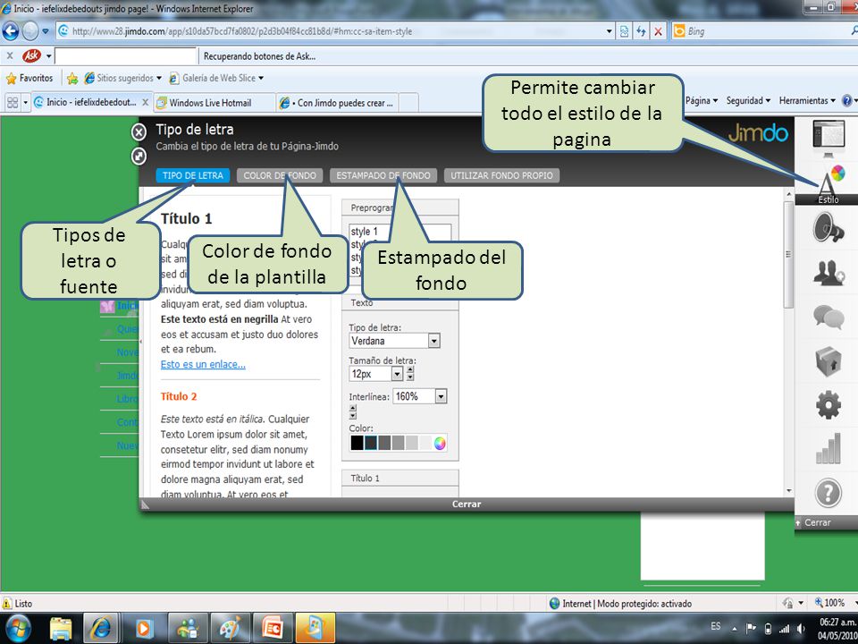858x644 pixels.
Task: Open the Herramientas menu
Action: (807, 101)
